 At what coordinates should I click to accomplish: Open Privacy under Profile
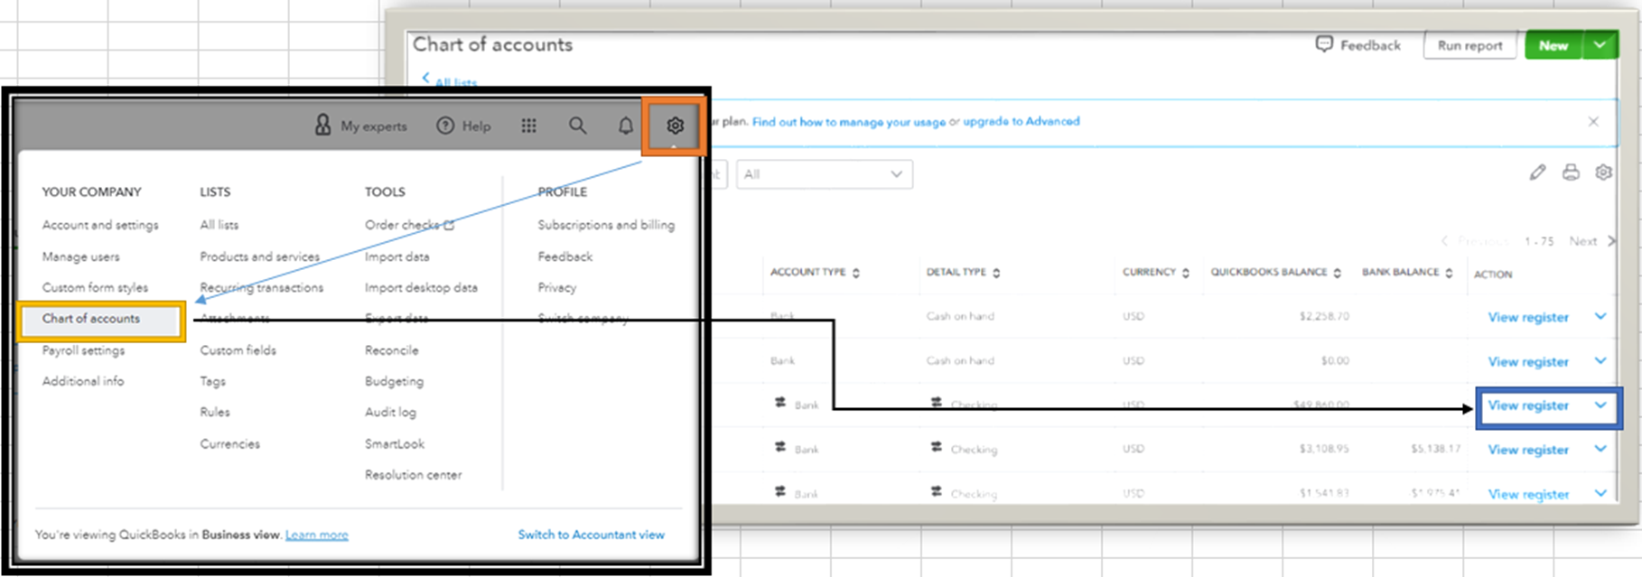tap(557, 287)
